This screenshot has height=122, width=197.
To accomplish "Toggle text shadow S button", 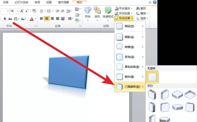I will 5,19.
